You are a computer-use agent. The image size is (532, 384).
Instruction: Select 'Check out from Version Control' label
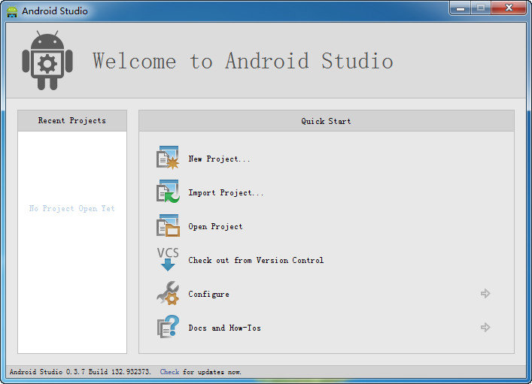256,261
